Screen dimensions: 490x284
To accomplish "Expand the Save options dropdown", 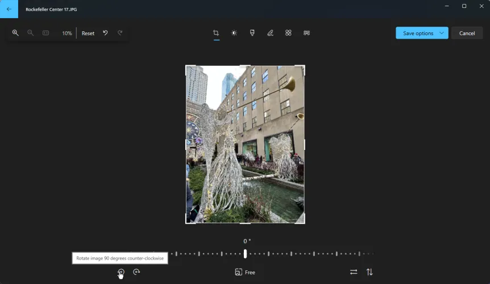I will pos(442,33).
